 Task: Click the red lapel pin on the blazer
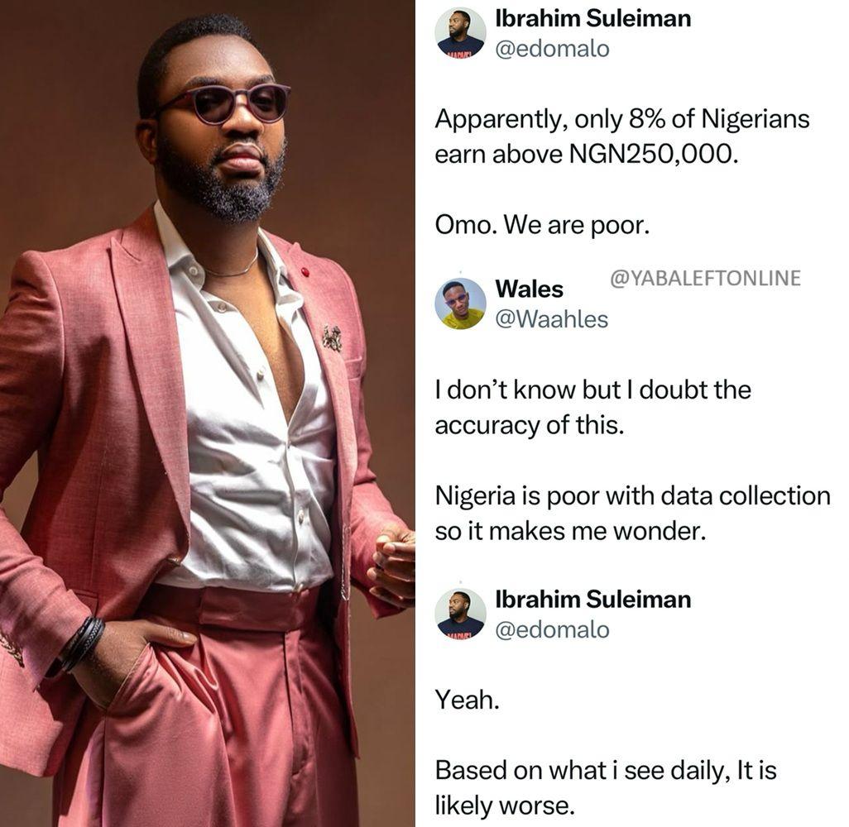pyautogui.click(x=305, y=271)
